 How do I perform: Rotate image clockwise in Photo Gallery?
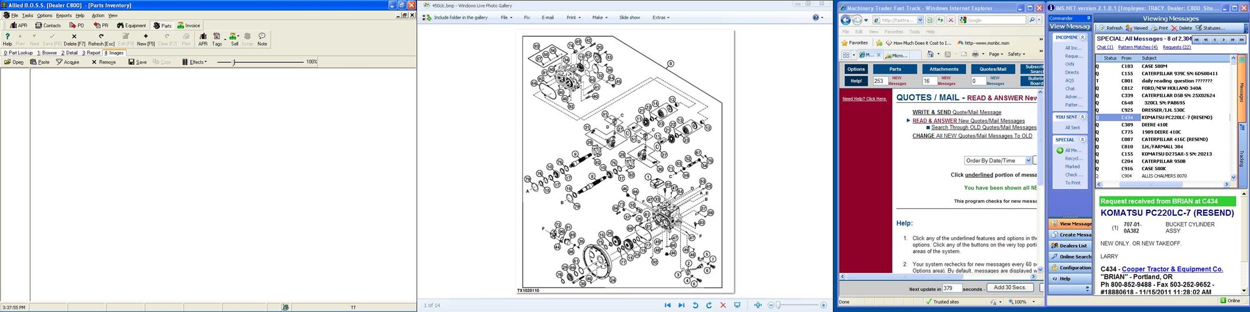pos(709,305)
